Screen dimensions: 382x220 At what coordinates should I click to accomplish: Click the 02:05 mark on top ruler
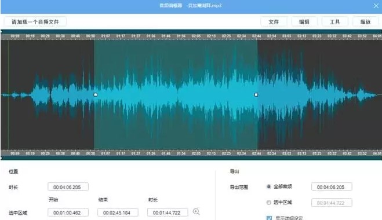coord(196,36)
